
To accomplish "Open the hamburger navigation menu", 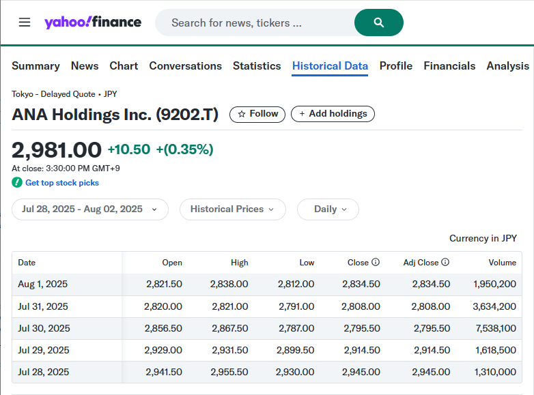I will point(25,23).
